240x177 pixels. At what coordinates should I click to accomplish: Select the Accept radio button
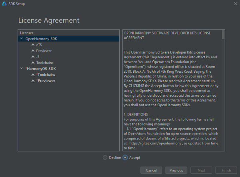(125, 157)
